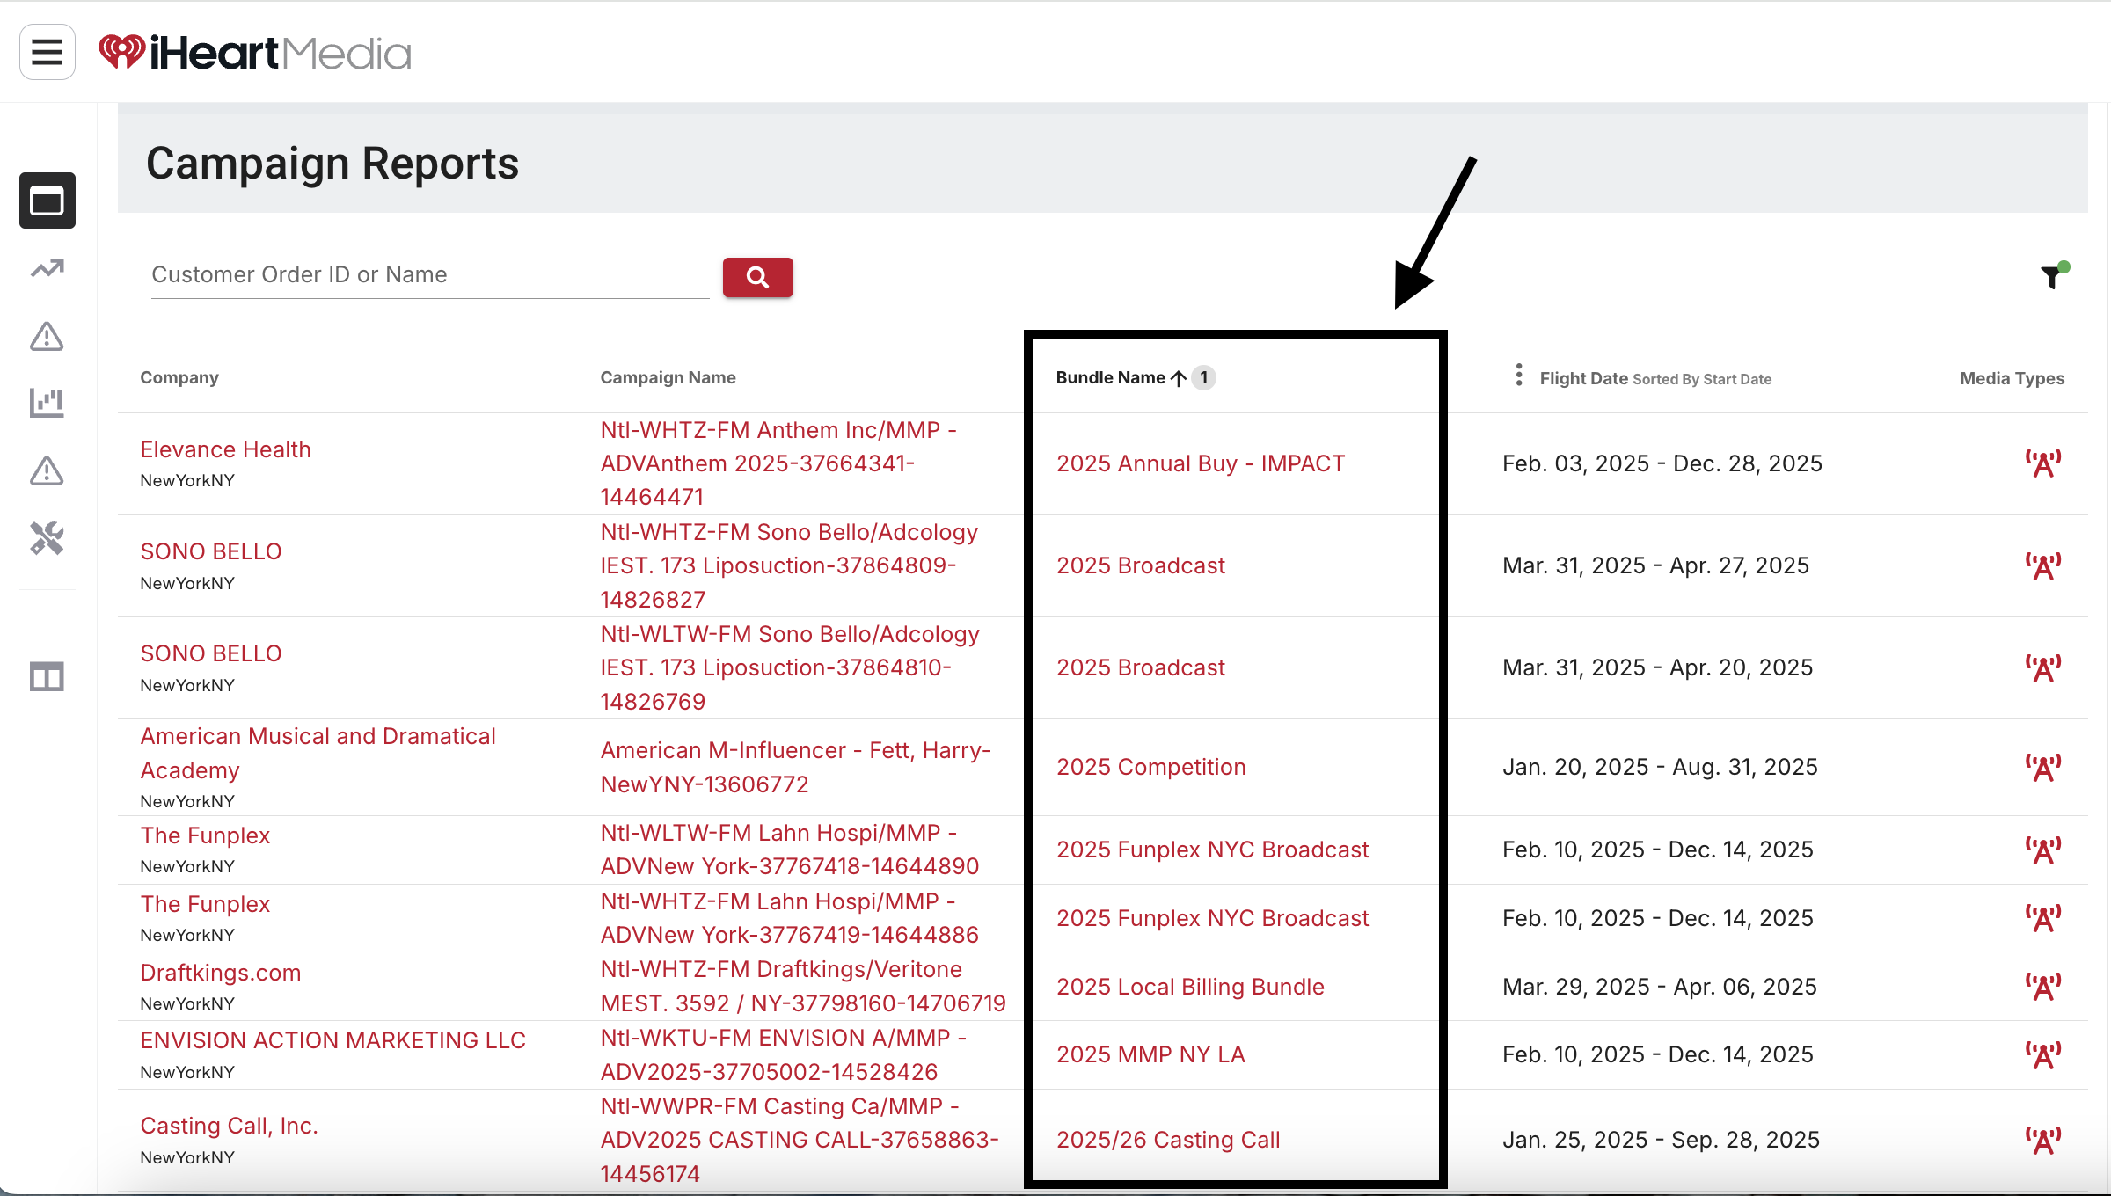The height and width of the screenshot is (1196, 2111).
Task: Open the bar chart sidebar icon
Action: 47,404
